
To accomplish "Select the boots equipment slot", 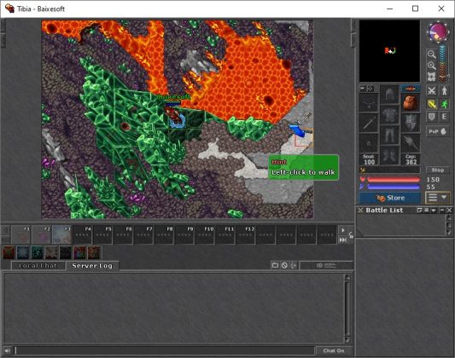I will tap(389, 155).
